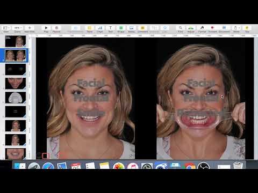Screen dimensions: 258x193
Task: Select the last smile close-up slide thumbnail
Action: (16, 153)
